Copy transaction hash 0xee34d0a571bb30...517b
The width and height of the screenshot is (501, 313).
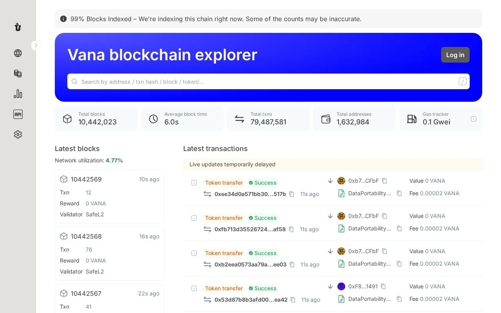[x=292, y=194]
